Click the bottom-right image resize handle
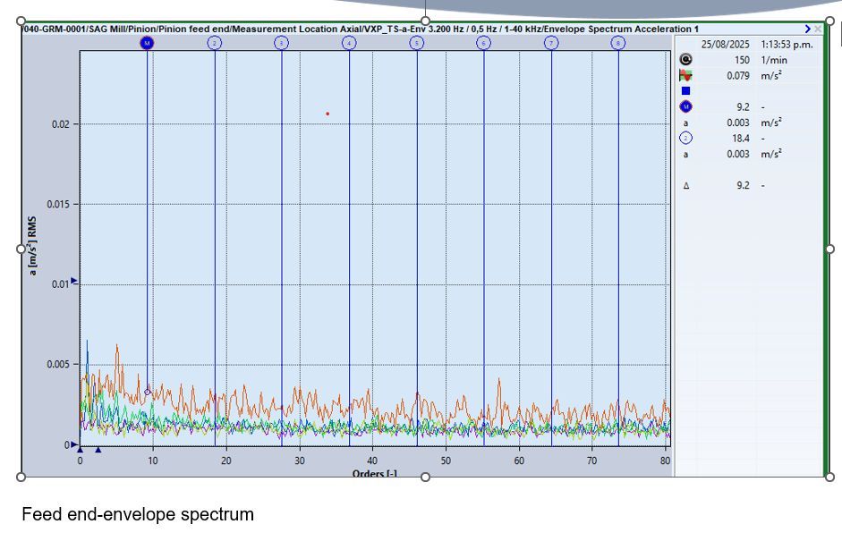This screenshot has height=541, width=842. pyautogui.click(x=829, y=477)
